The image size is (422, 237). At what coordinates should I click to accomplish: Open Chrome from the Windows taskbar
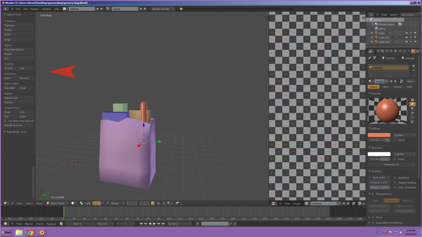coord(30,232)
